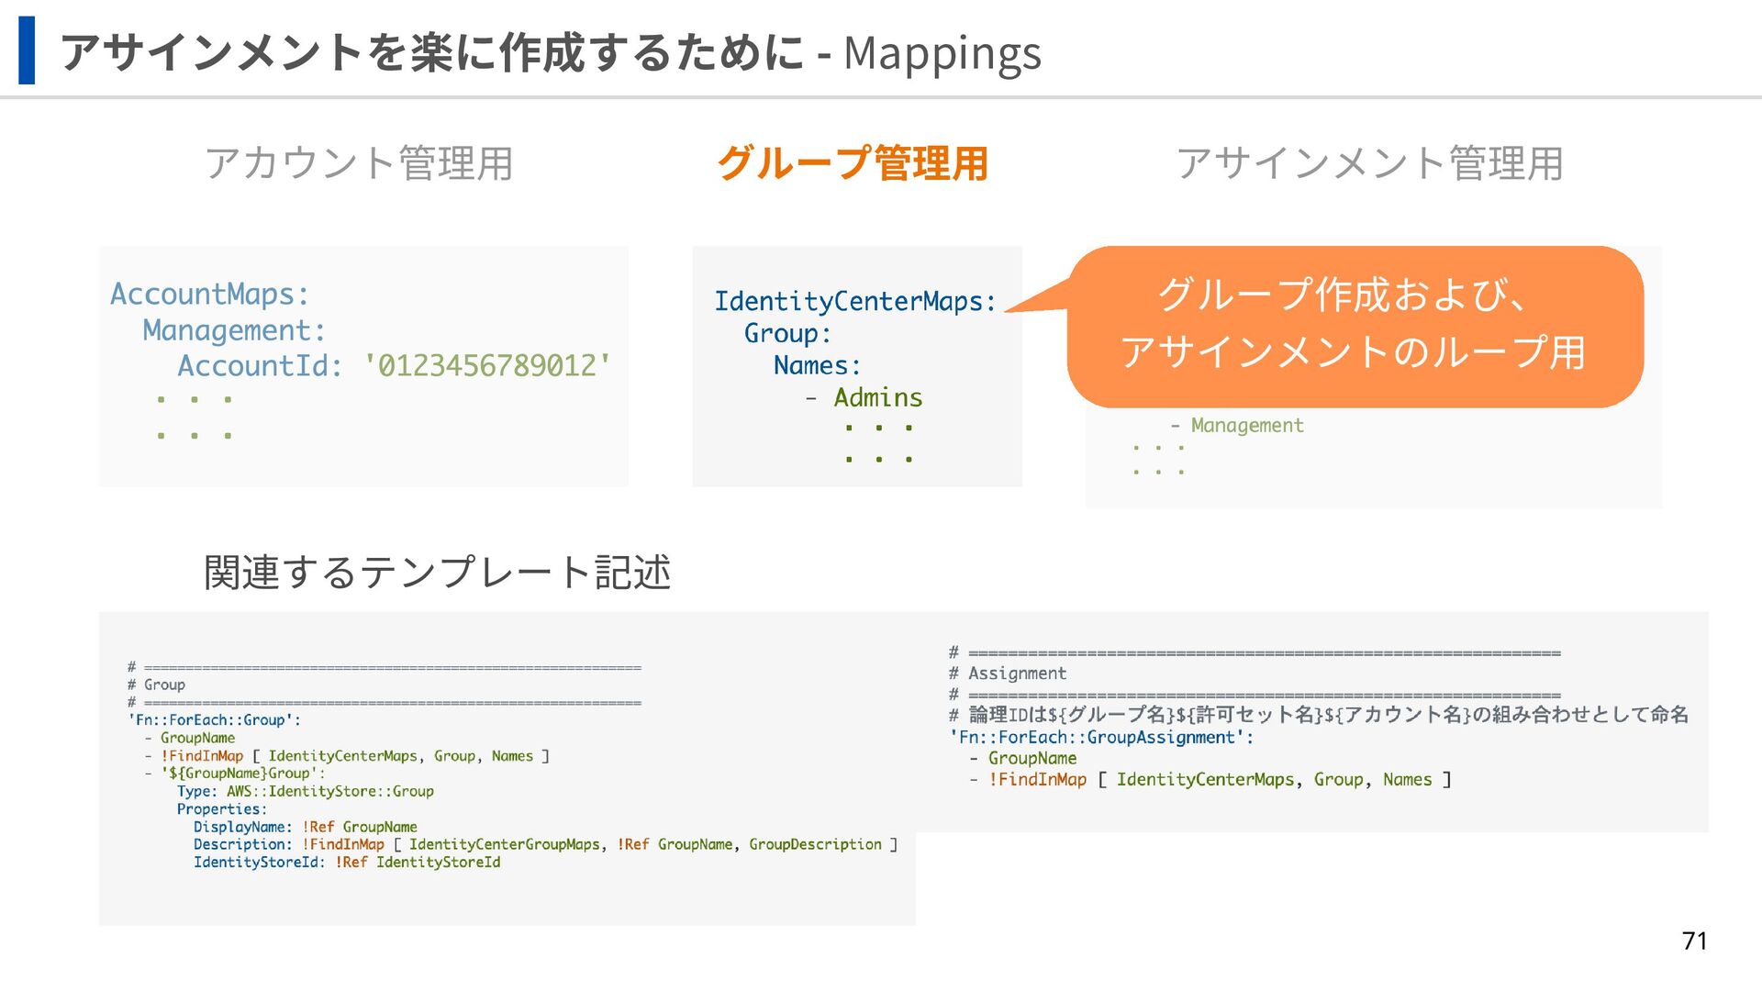Click the IdentityCenterMaps: code line
The height and width of the screenshot is (991, 1762).
pyautogui.click(x=854, y=301)
